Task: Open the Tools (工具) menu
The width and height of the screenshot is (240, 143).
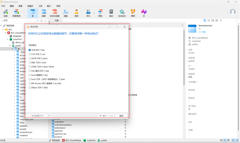Action: pos(40,6)
